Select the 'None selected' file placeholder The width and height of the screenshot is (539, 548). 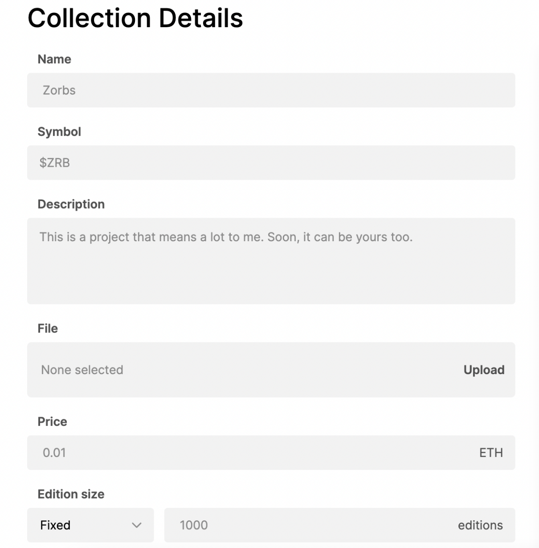coord(82,370)
